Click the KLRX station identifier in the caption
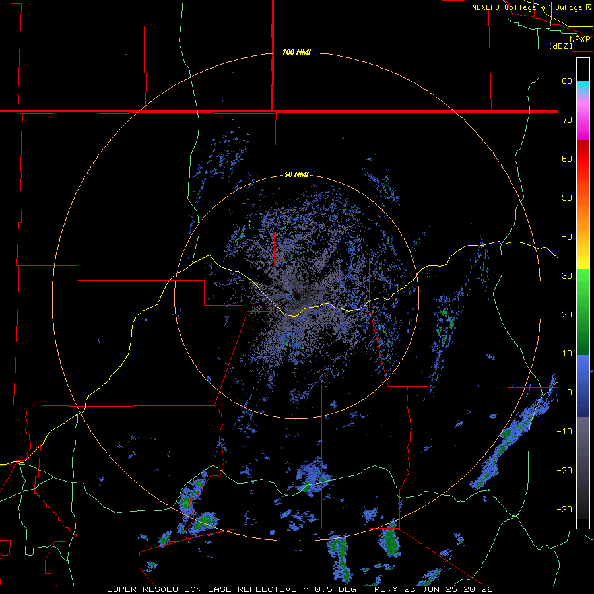 385,589
